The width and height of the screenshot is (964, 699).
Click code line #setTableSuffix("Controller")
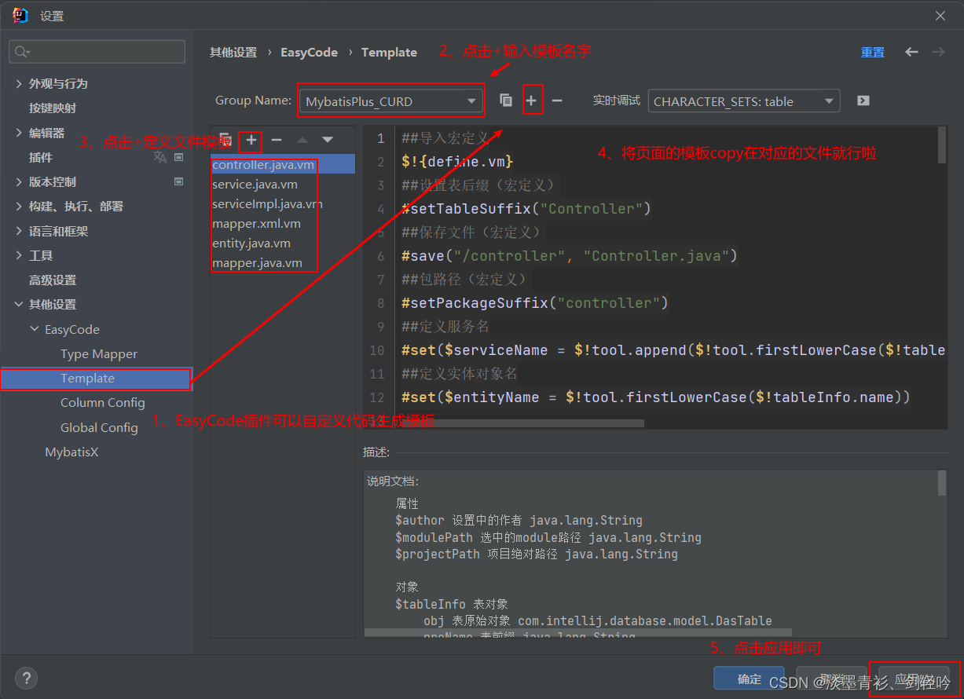(x=526, y=209)
